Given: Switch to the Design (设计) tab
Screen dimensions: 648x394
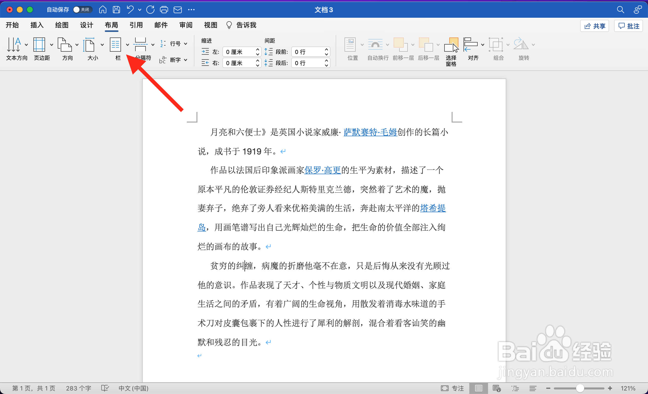Looking at the screenshot, I should point(87,25).
